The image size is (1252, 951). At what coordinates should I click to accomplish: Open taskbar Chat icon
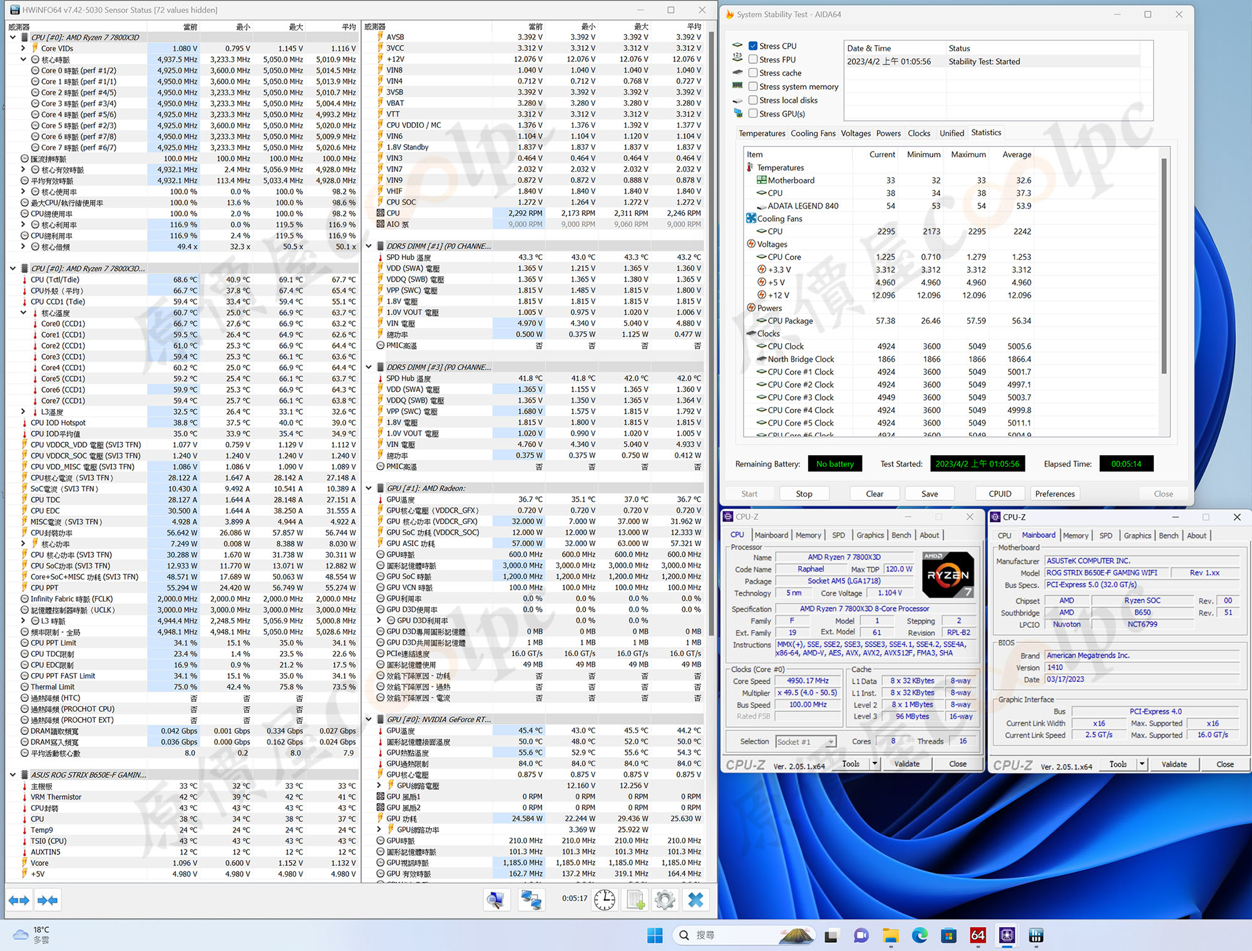[861, 935]
